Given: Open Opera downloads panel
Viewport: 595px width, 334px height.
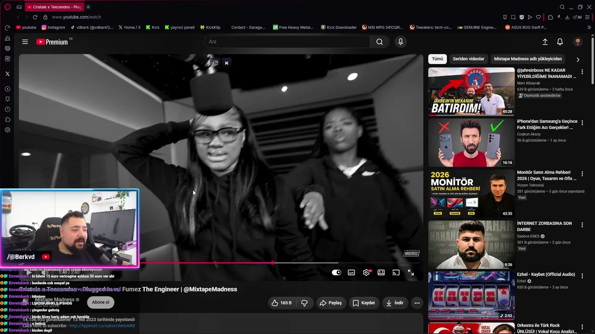Looking at the screenshot, I should point(567,17).
